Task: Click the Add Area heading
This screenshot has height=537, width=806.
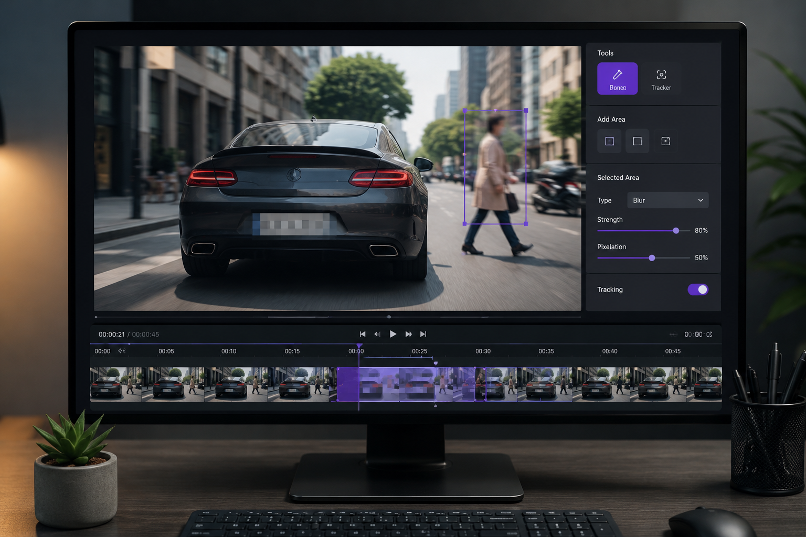Action: coord(611,120)
